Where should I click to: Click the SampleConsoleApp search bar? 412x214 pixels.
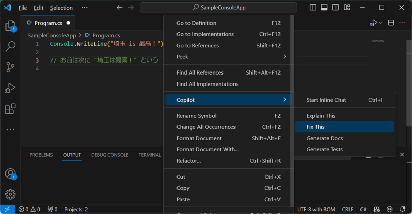pos(218,7)
